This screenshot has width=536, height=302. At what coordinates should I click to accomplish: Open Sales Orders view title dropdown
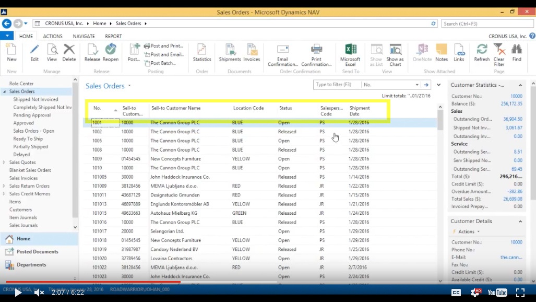[129, 86]
